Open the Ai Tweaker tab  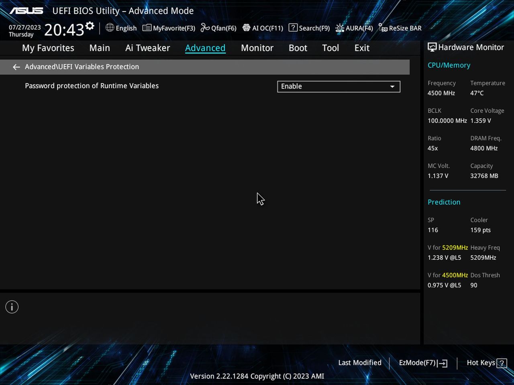tap(147, 48)
